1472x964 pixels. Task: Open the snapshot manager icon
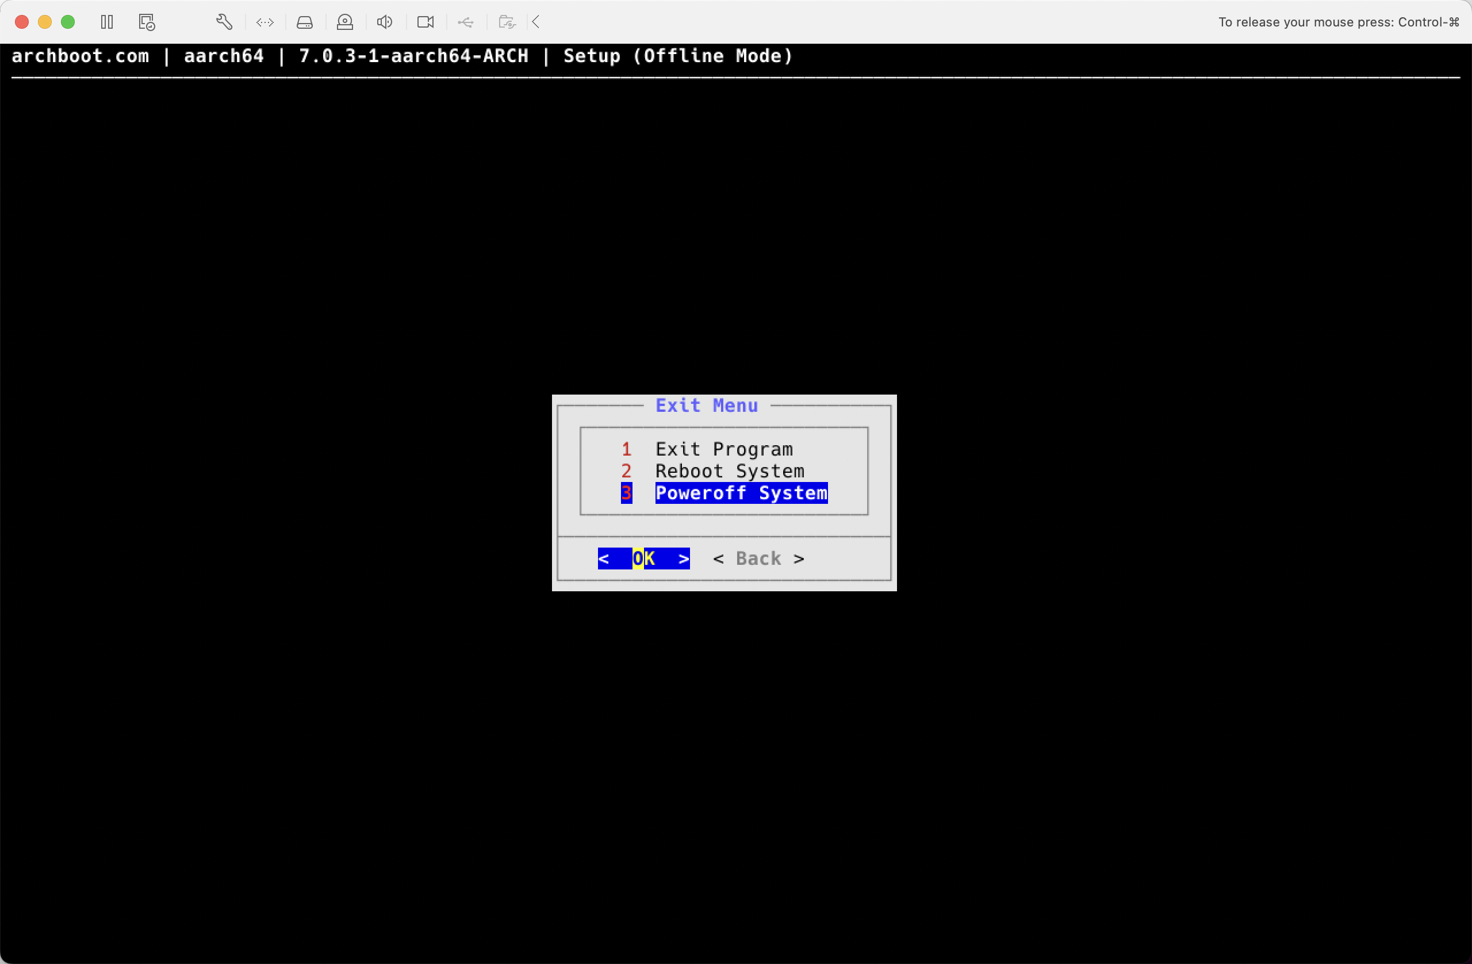147,22
